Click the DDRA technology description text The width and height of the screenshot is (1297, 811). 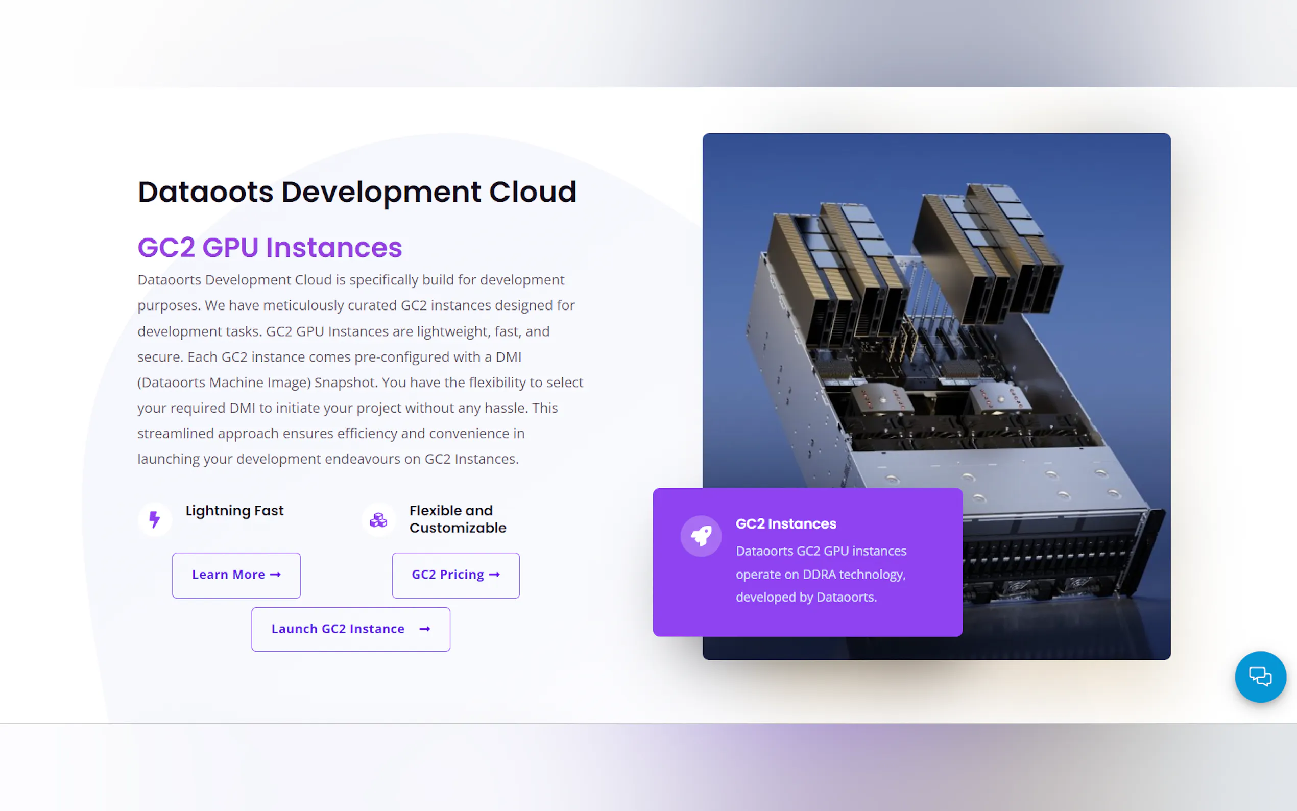[821, 574]
